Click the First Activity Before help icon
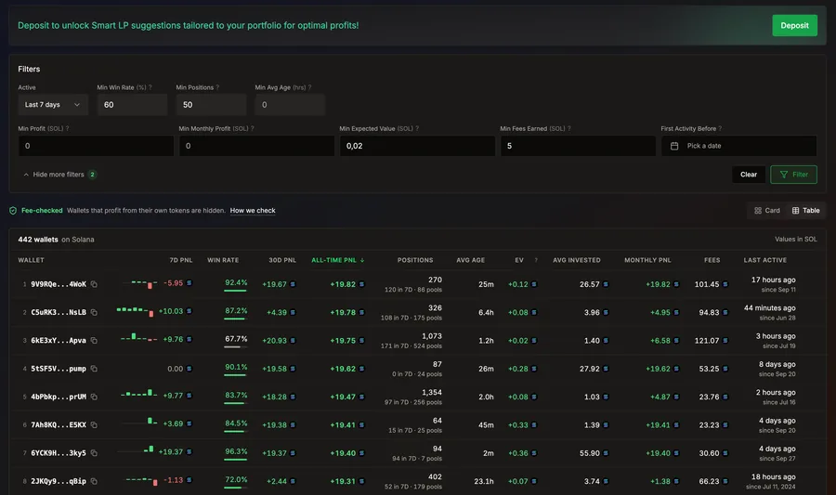836x495 pixels. click(720, 128)
